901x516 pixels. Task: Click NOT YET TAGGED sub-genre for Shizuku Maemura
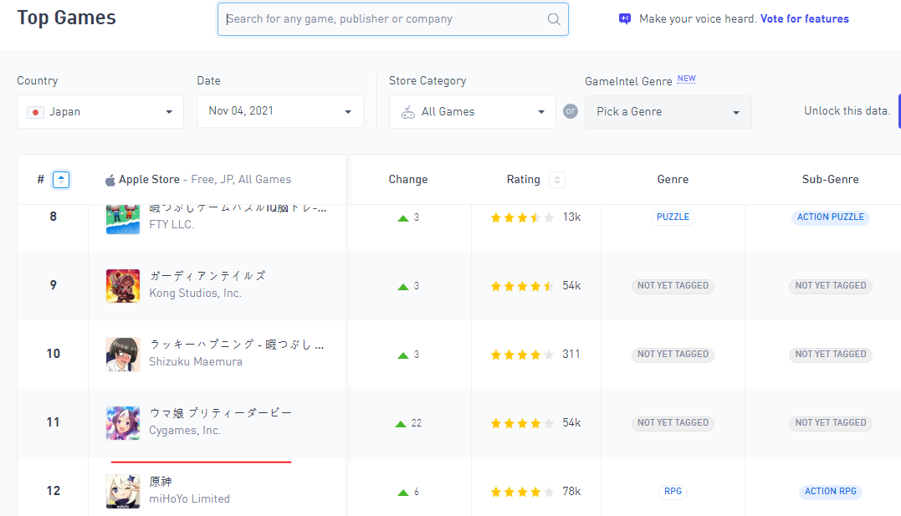pyautogui.click(x=831, y=355)
